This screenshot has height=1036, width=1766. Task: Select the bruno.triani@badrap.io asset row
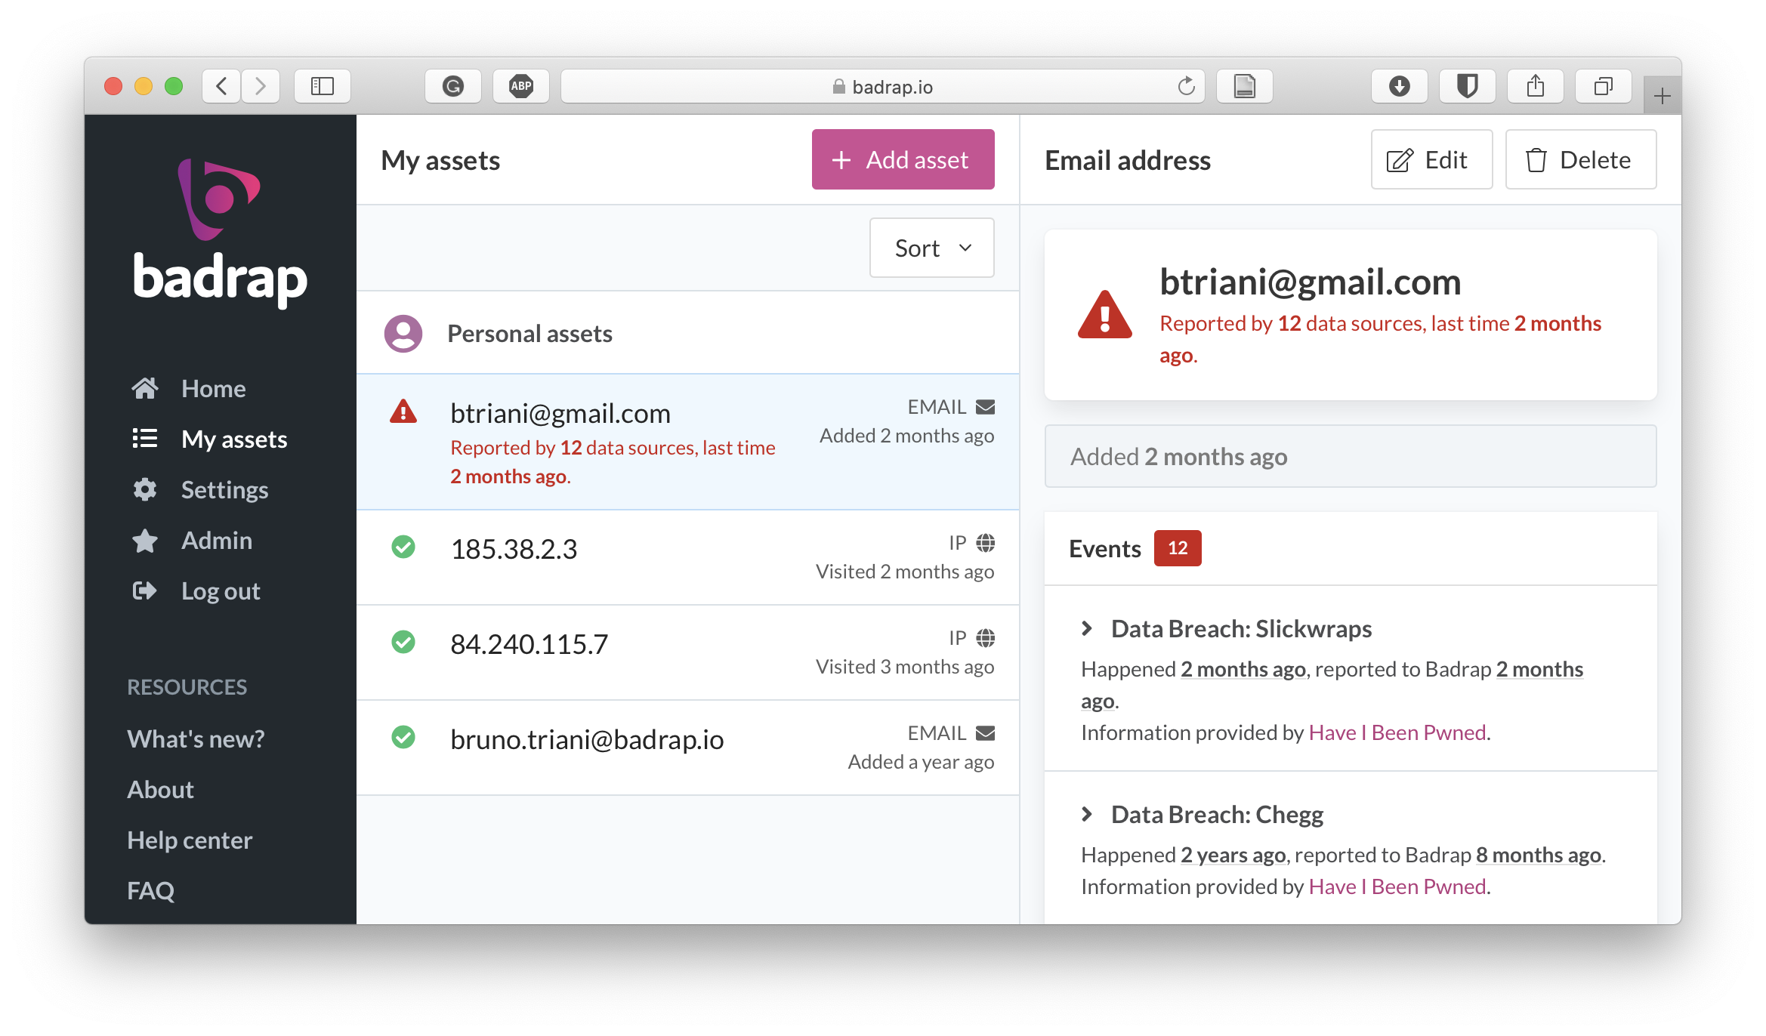point(687,748)
